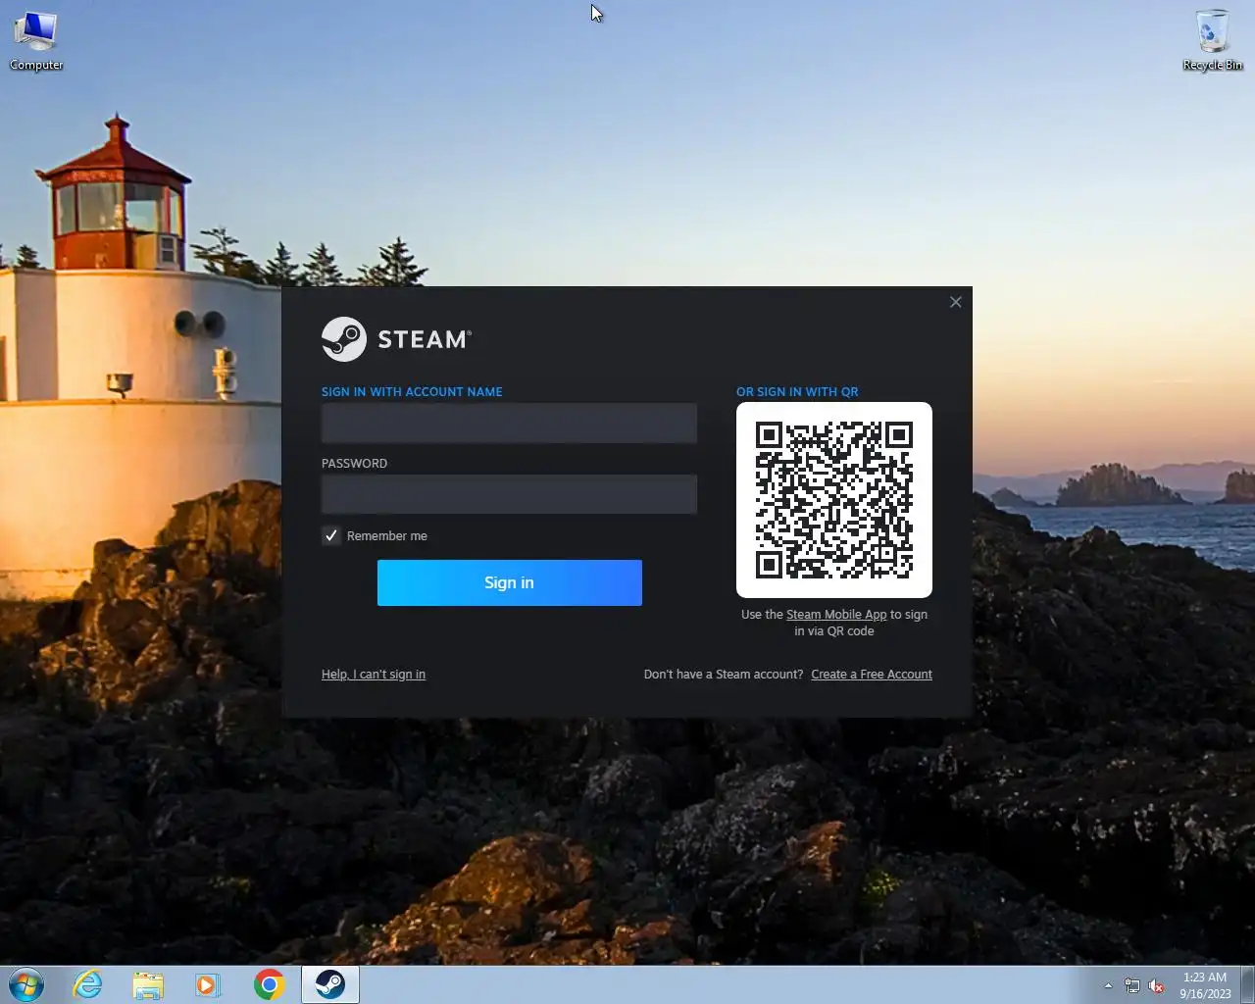Click the QR code image
The width and height of the screenshot is (1255, 1004).
point(834,500)
